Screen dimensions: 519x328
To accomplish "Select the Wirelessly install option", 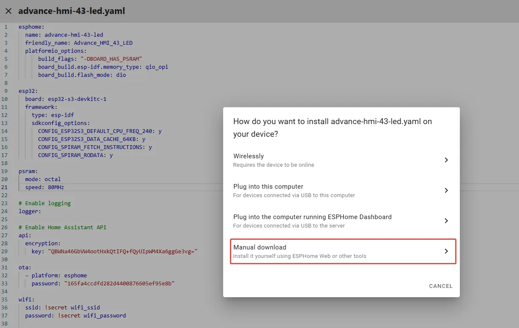I will pyautogui.click(x=296, y=160).
